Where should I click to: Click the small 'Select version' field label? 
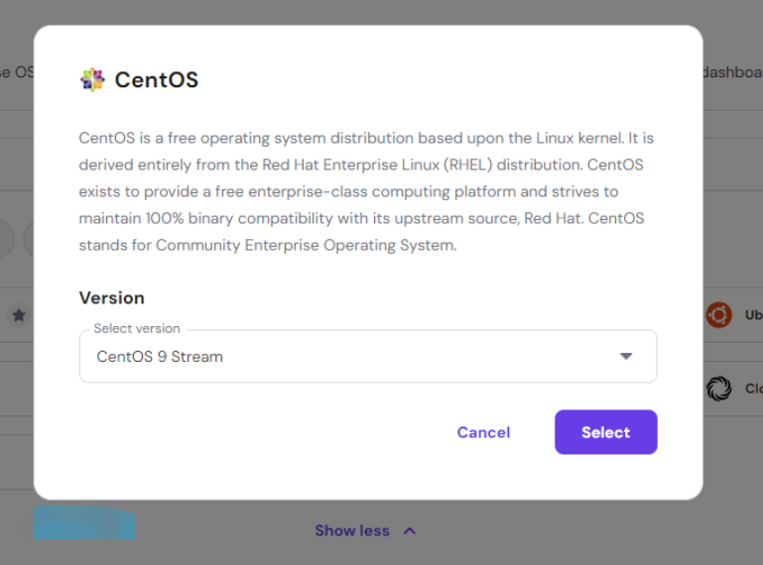point(137,328)
